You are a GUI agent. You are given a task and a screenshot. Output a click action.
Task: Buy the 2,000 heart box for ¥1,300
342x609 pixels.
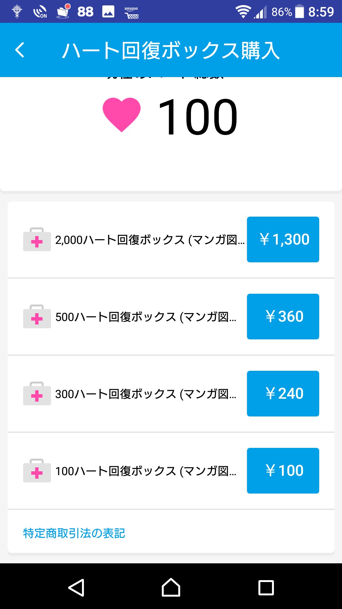click(x=283, y=239)
